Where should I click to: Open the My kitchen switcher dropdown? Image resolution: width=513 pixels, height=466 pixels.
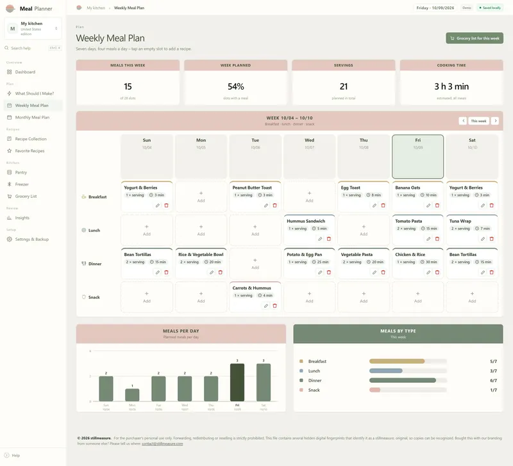point(33,28)
